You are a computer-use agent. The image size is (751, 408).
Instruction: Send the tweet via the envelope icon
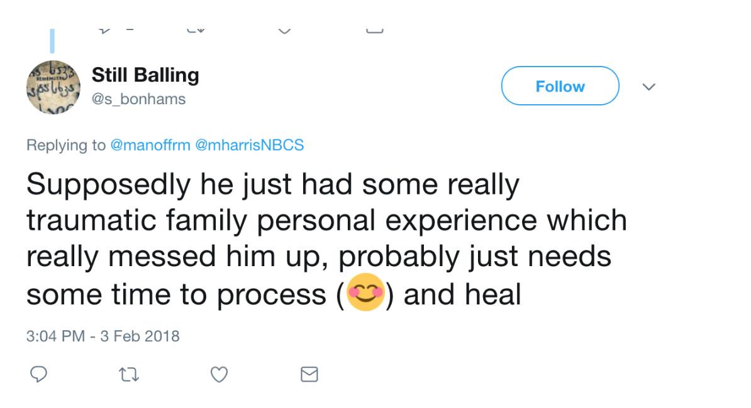pyautogui.click(x=309, y=375)
